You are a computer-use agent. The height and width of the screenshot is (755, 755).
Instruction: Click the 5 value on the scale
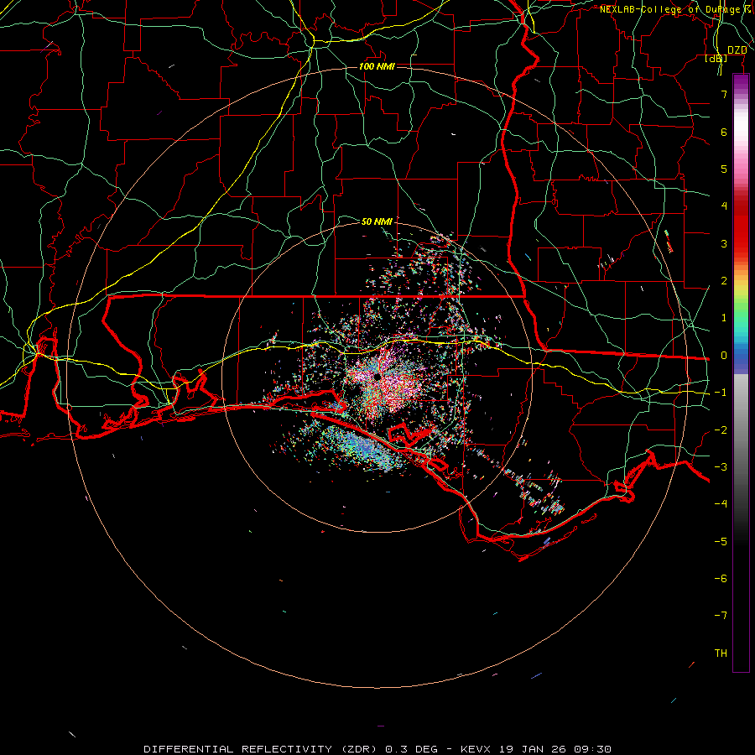click(724, 169)
